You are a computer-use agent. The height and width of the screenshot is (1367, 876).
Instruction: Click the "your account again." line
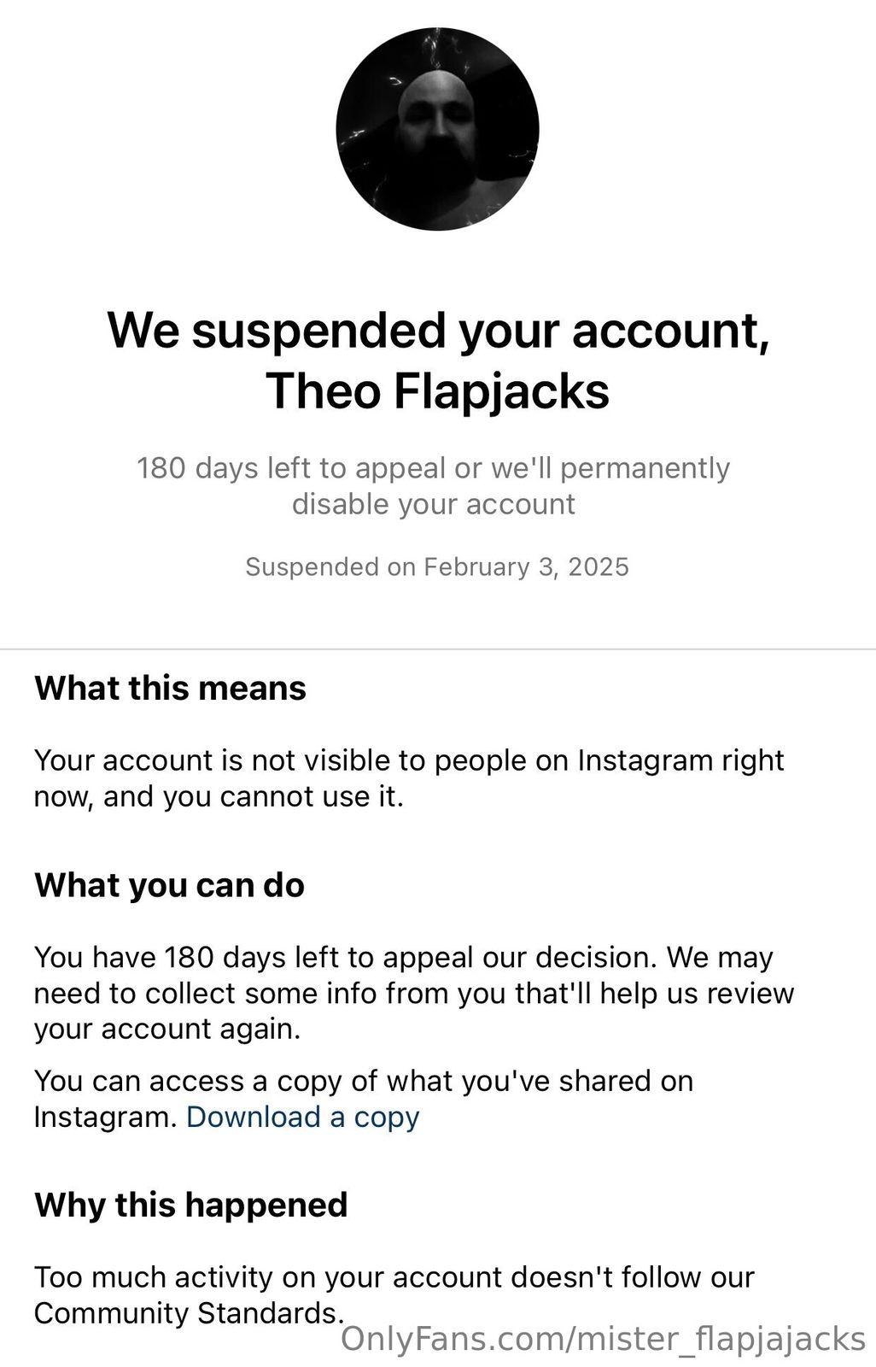(x=167, y=1030)
